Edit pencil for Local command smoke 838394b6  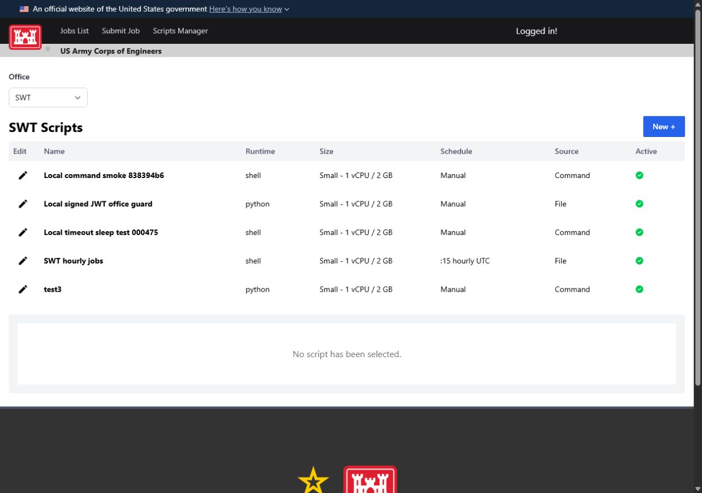(23, 175)
